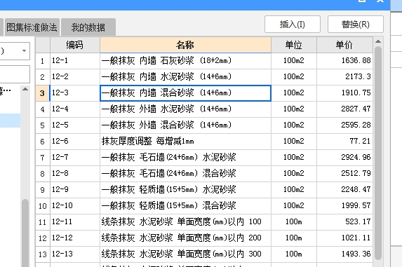Screen dimensions: 402x267
Task: Click row header number 3
Action: point(43,93)
